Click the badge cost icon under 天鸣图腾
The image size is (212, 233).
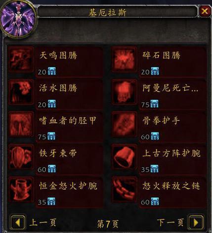pyautogui.click(x=52, y=71)
